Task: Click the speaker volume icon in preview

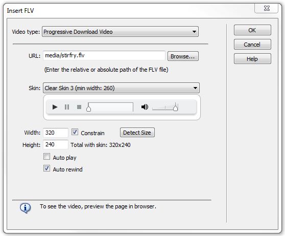Action: (145, 107)
